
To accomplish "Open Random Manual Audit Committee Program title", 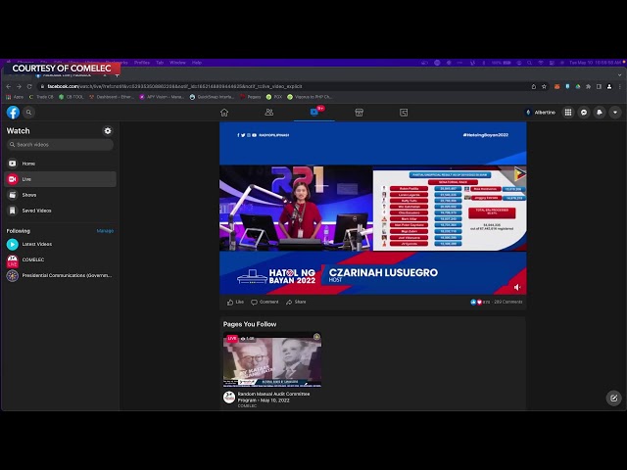I will pyautogui.click(x=273, y=397).
